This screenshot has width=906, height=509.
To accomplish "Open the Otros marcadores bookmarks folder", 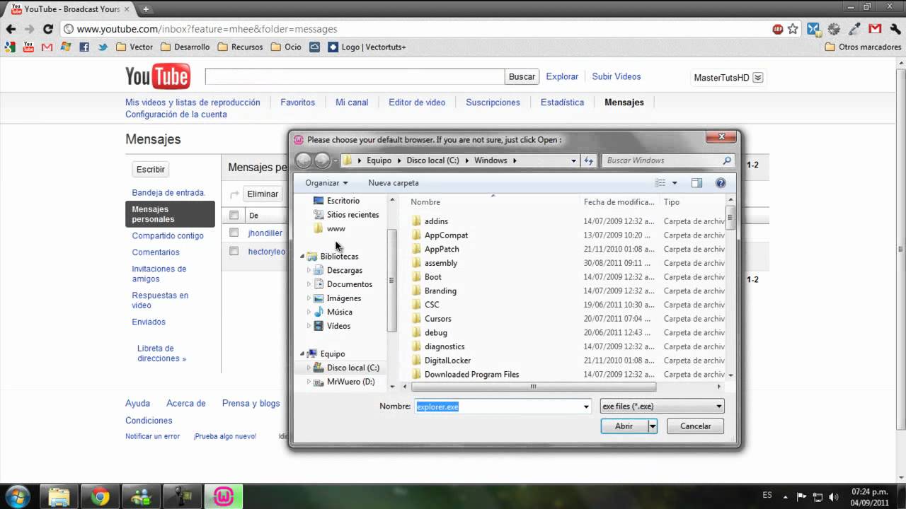I will click(863, 47).
